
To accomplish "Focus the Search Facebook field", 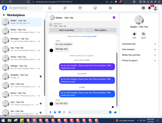I will click(x=26, y=8).
